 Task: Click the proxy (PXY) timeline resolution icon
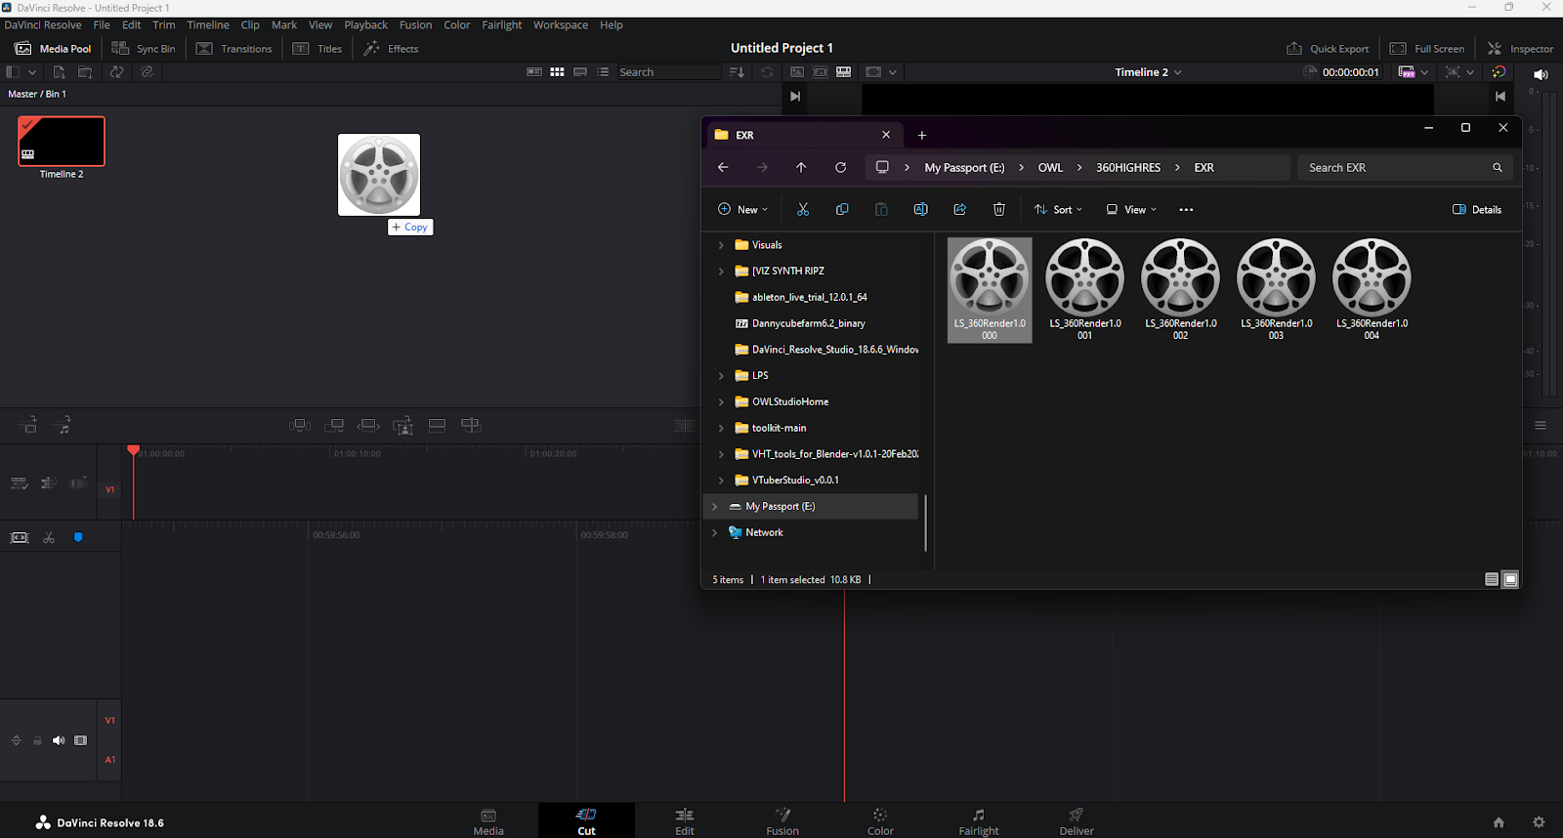click(1407, 72)
